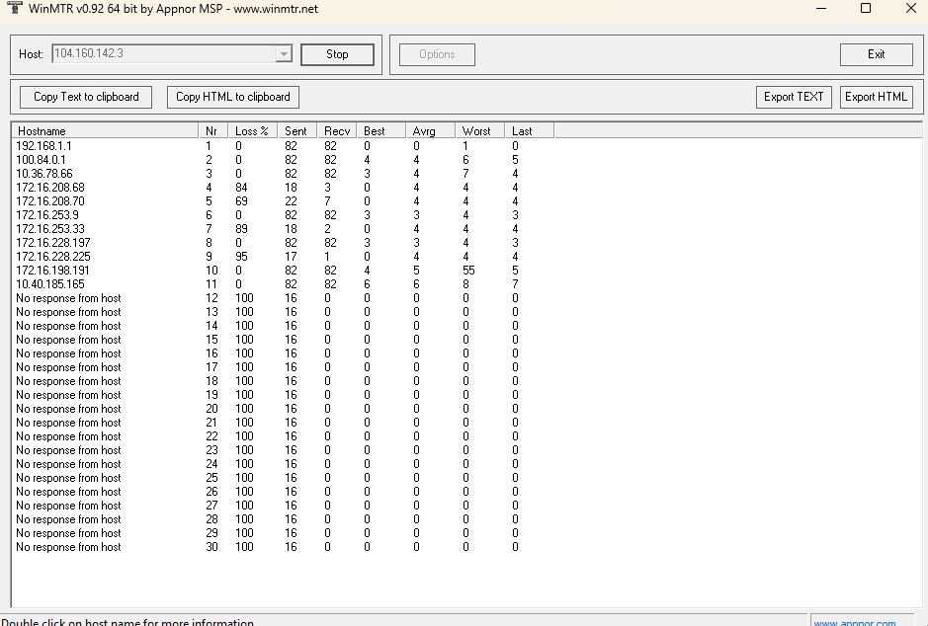Select the 172.16.198.191 hop row
Image resolution: width=928 pixels, height=626 pixels.
[53, 271]
